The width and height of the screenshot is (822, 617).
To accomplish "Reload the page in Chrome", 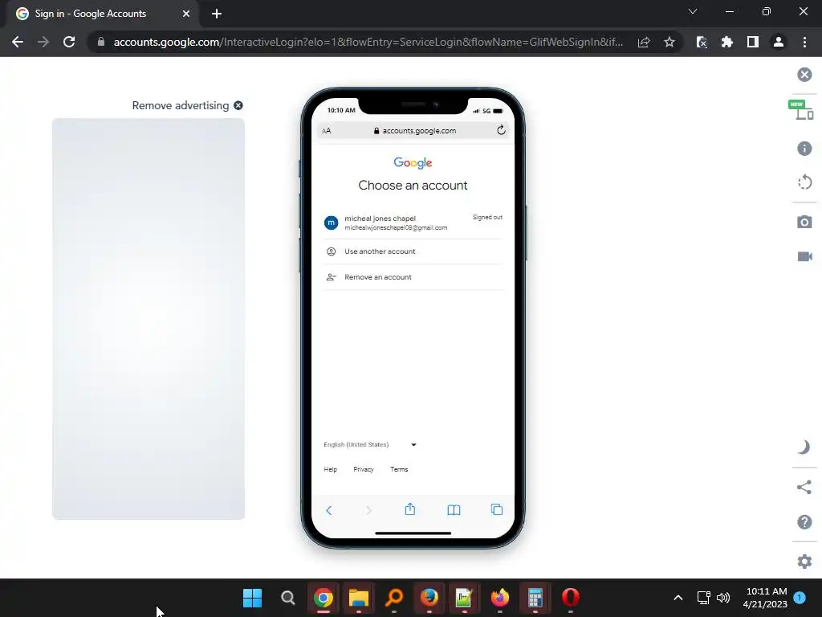I will [69, 42].
